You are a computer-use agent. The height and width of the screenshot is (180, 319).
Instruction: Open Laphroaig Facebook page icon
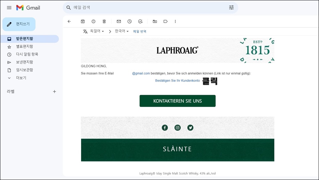click(165, 128)
